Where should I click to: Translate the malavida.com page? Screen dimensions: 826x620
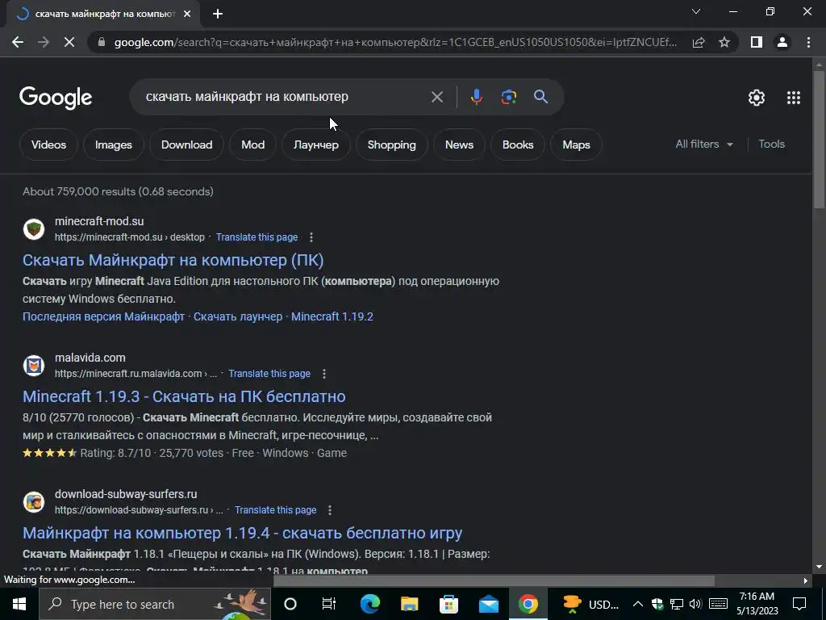tap(269, 374)
